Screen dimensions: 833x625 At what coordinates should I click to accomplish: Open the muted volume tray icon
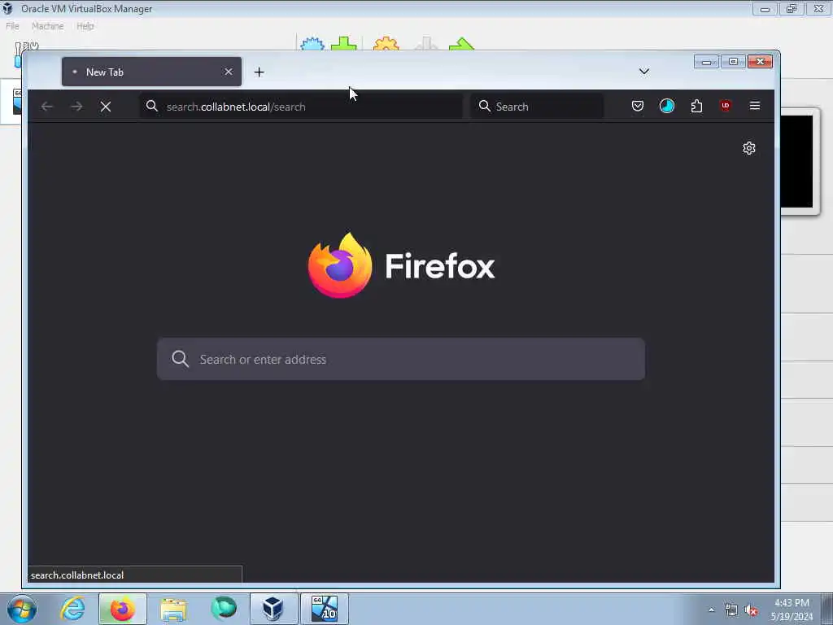click(751, 610)
